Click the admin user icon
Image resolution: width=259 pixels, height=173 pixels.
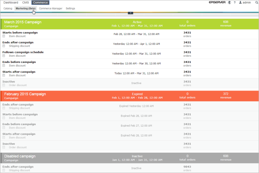[x=241, y=3]
